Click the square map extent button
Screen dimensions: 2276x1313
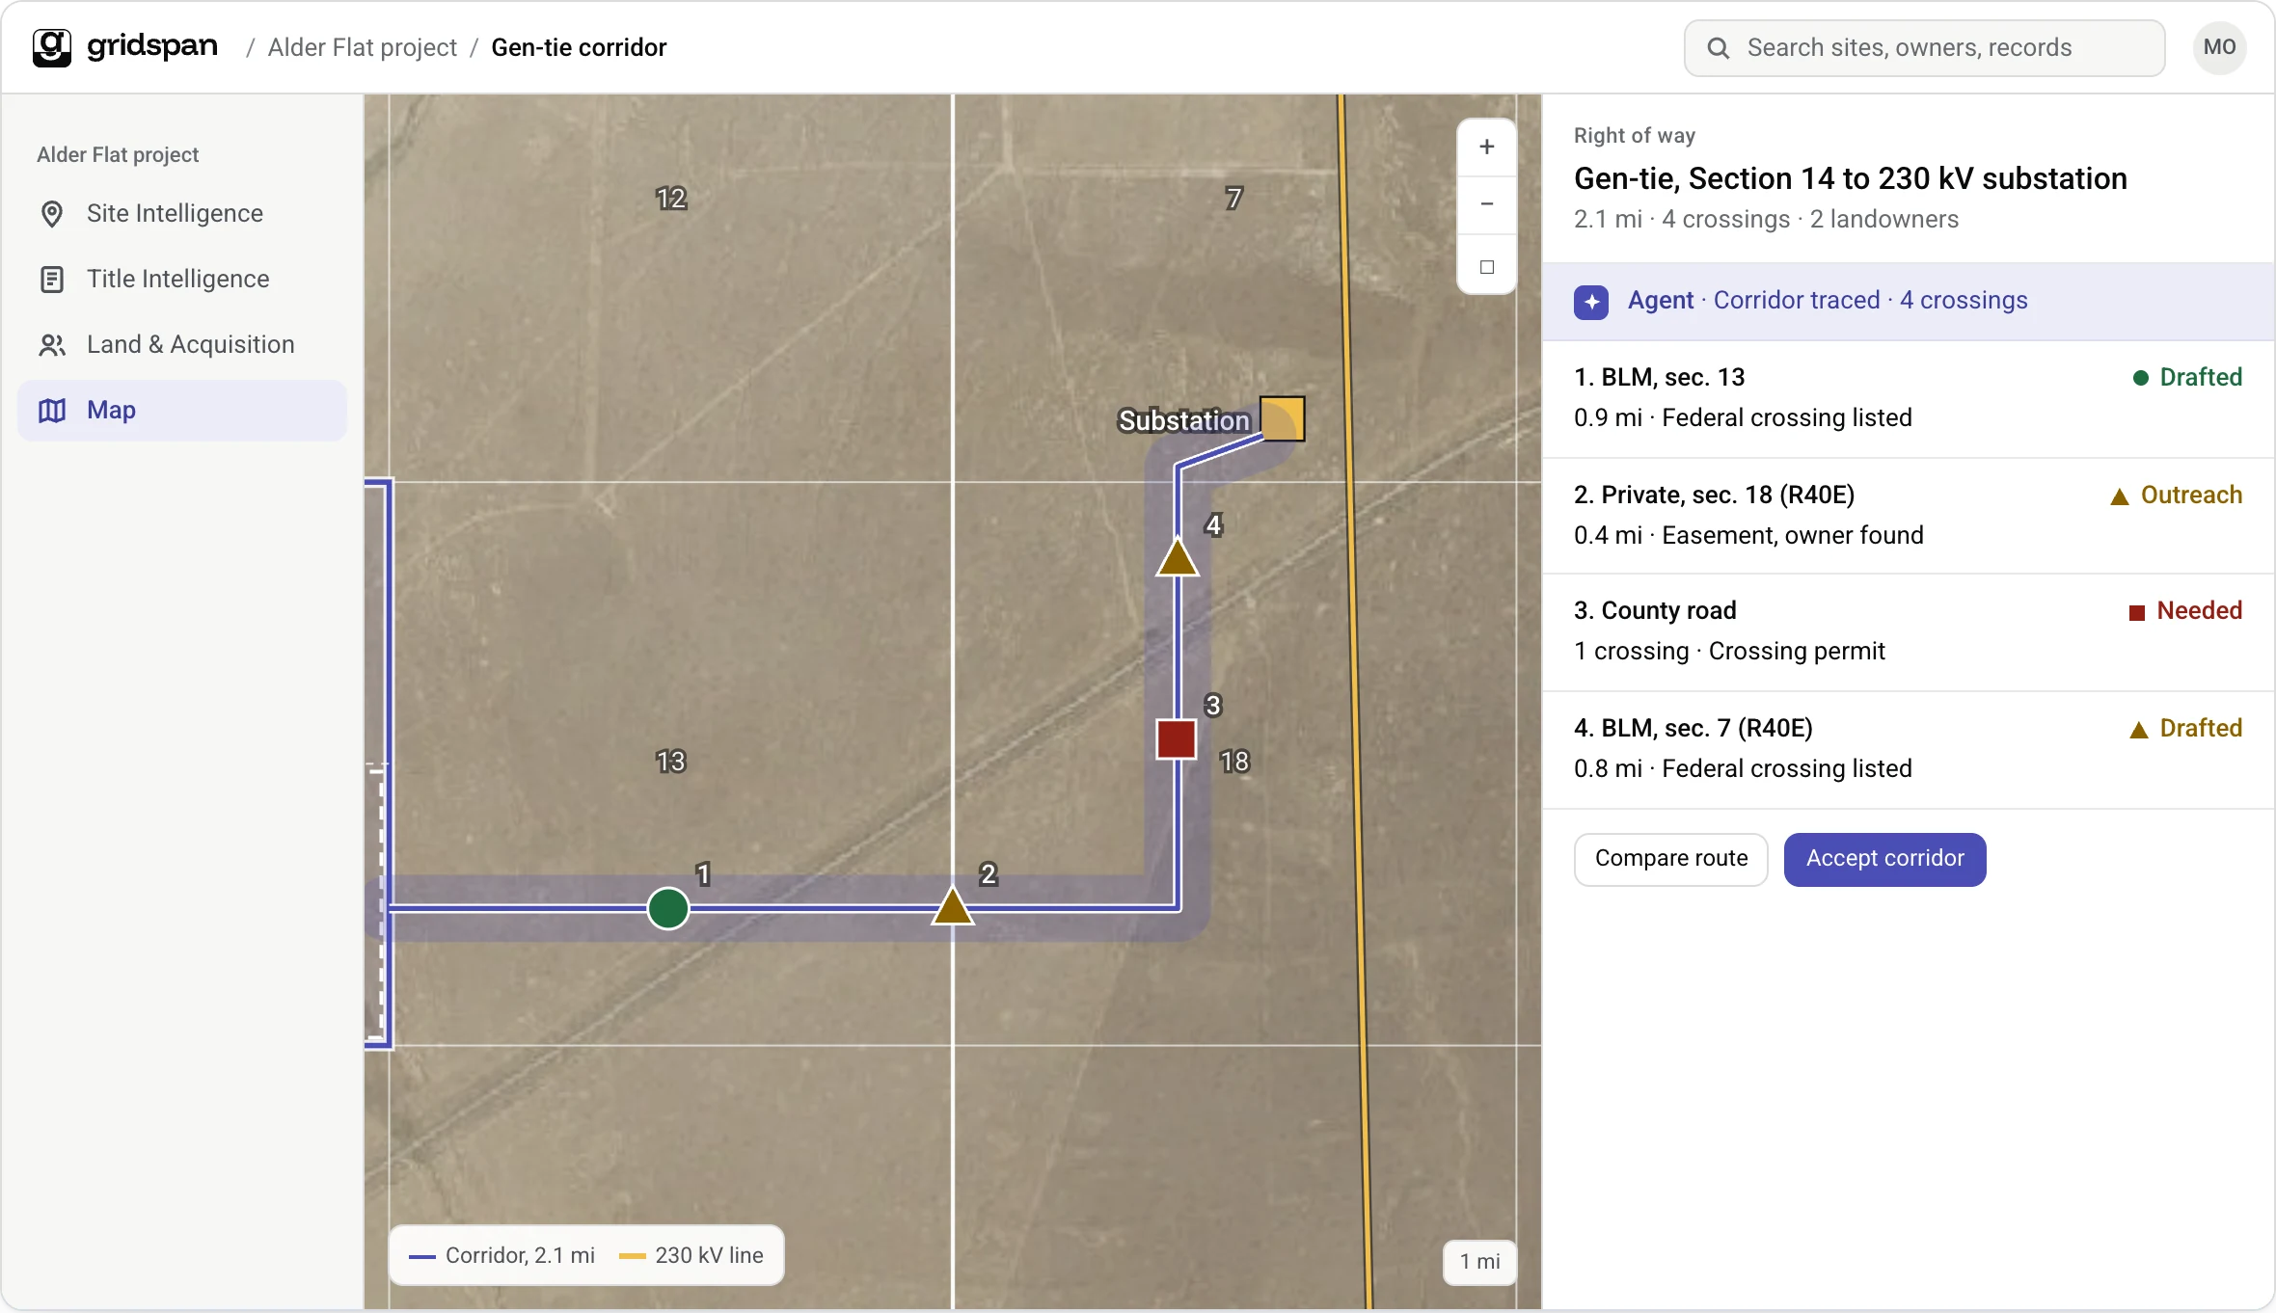click(x=1486, y=266)
